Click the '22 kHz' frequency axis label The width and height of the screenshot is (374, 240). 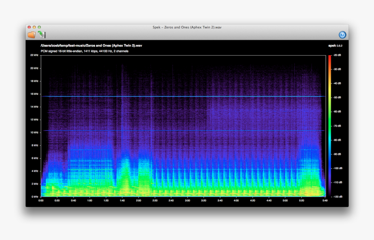coord(34,55)
